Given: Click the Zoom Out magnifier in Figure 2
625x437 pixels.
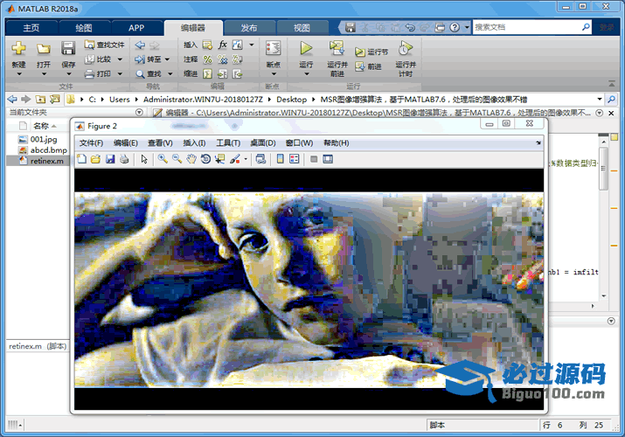Looking at the screenshot, I should [x=177, y=159].
